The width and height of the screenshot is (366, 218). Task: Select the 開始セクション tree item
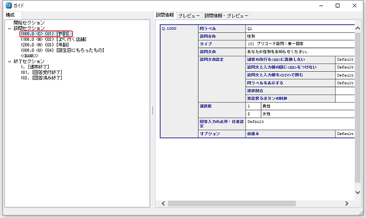[x=29, y=22]
